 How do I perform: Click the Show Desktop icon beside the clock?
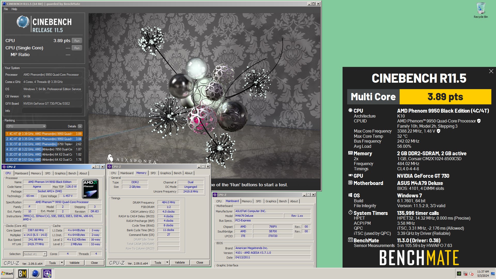493,274
